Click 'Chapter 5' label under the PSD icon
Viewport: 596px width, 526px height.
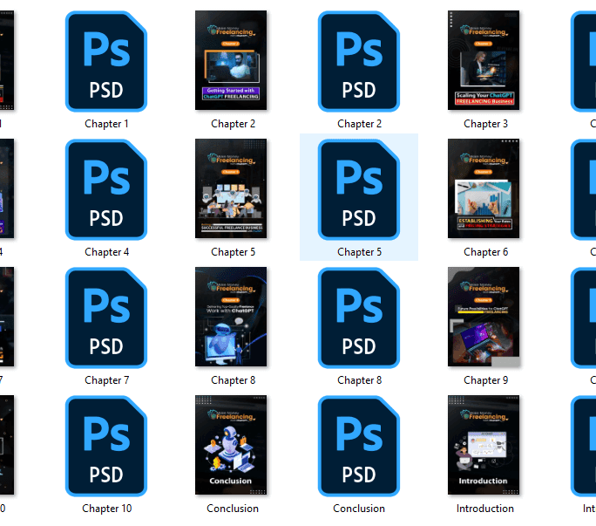tap(359, 252)
